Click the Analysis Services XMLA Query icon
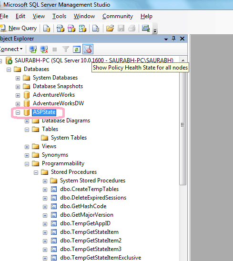The height and width of the screenshot is (261, 233). pos(82,28)
